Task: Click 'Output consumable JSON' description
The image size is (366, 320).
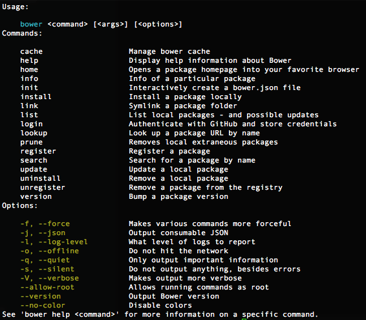Action: click(178, 233)
